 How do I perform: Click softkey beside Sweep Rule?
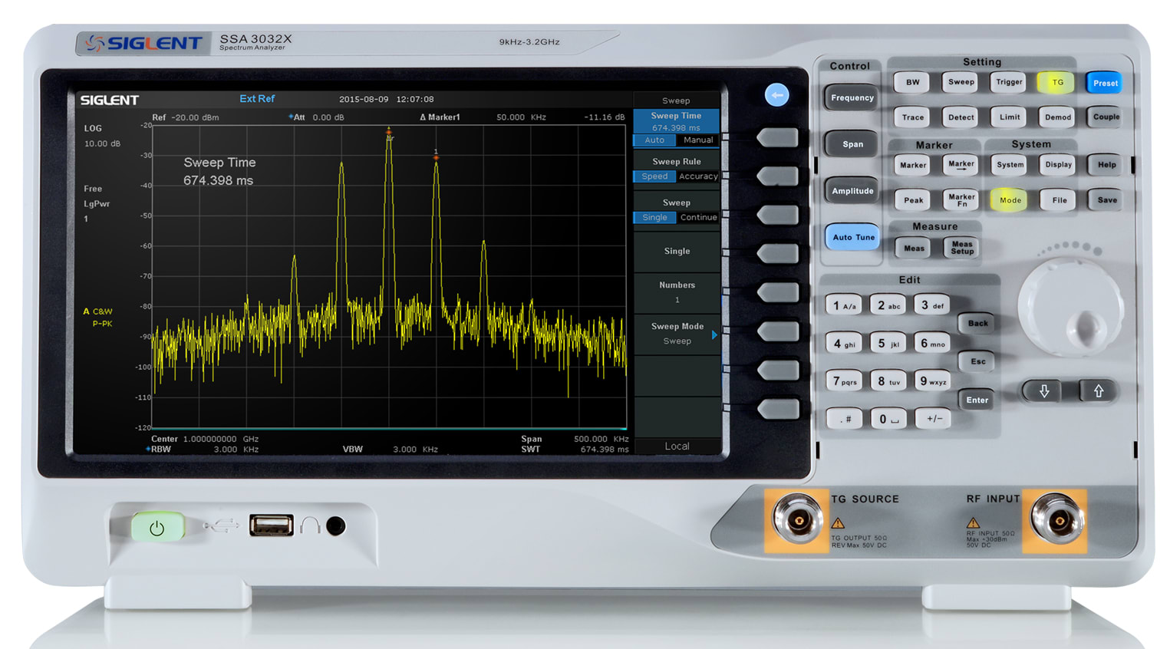click(x=778, y=176)
